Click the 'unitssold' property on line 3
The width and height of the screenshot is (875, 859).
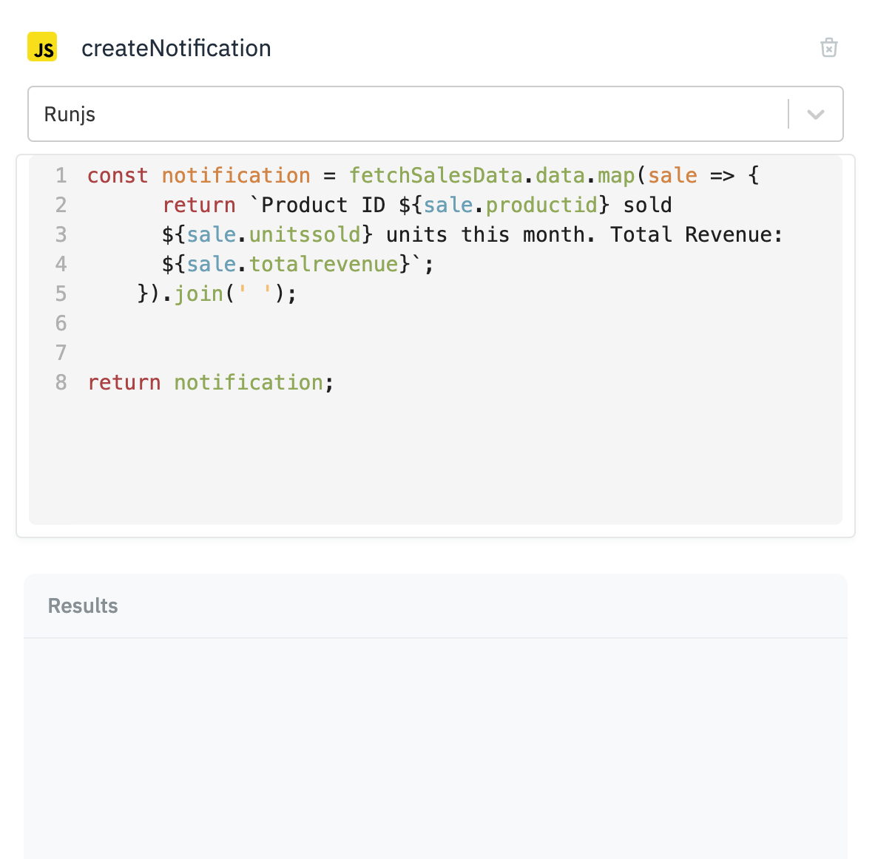(x=305, y=235)
